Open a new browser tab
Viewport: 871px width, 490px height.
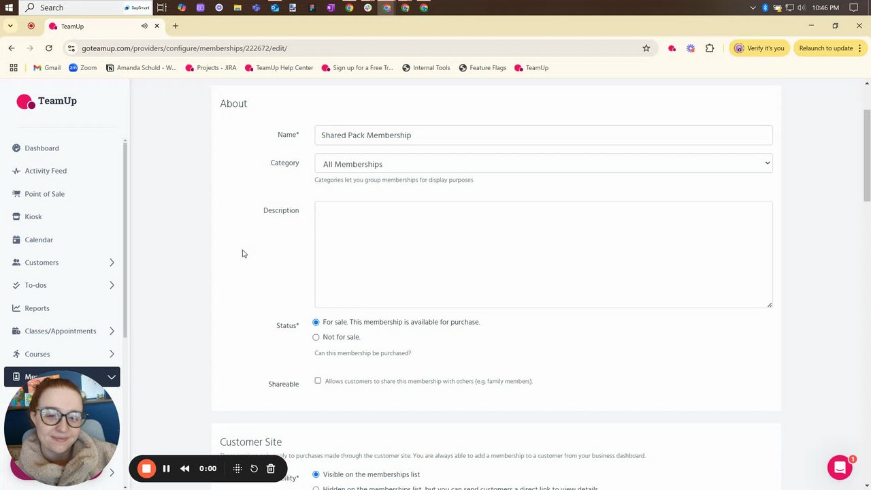pos(176,26)
